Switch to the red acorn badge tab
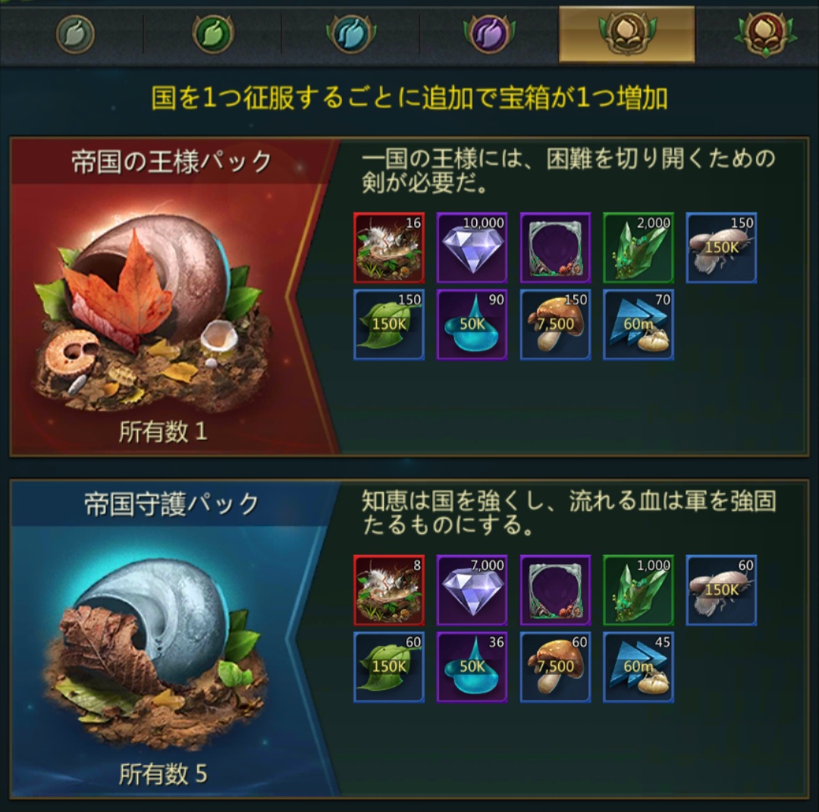 point(764,34)
